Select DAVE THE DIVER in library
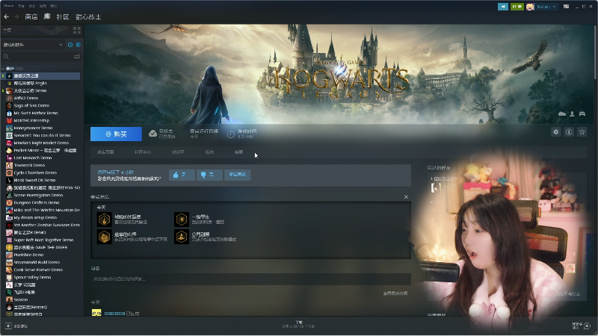The width and height of the screenshot is (598, 336). coord(40,247)
